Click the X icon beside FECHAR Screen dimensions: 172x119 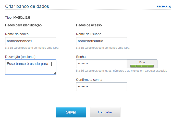coord(170,7)
